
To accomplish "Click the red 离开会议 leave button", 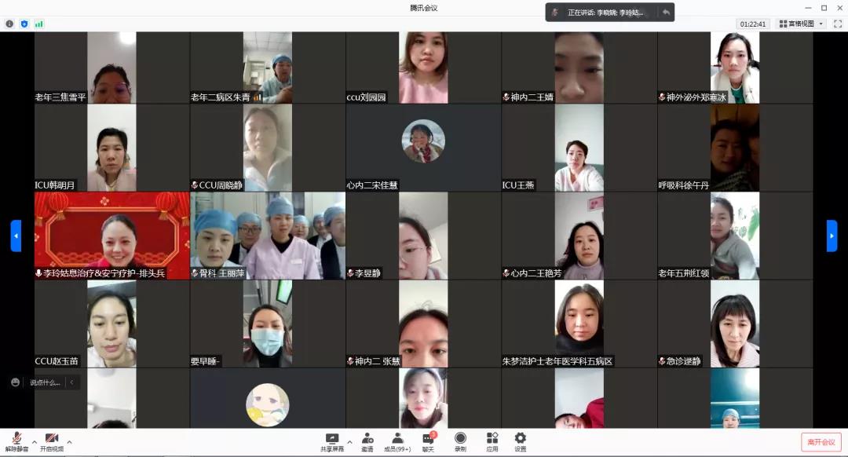I will coord(821,442).
